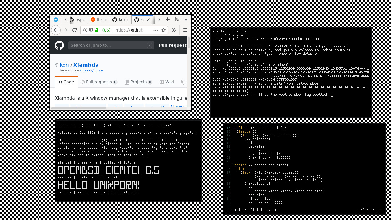Reload the current GitHub page
The image size is (391, 220).
pos(74,30)
